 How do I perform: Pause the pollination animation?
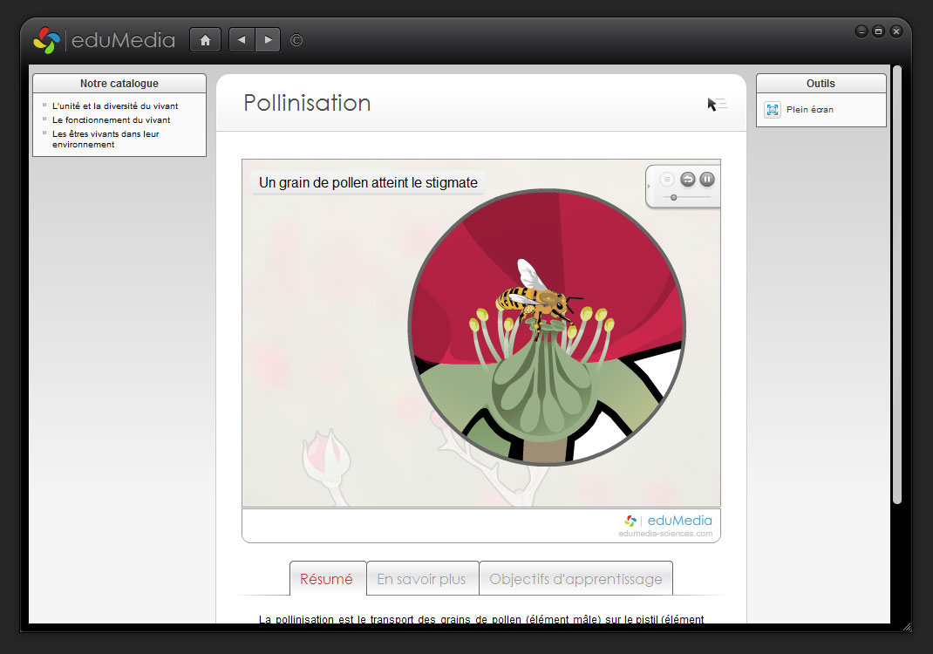[707, 179]
